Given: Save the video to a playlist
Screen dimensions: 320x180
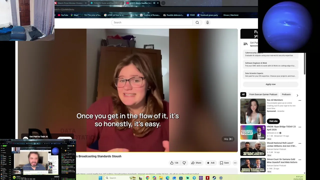Looking at the screenshot, I should (x=224, y=163).
